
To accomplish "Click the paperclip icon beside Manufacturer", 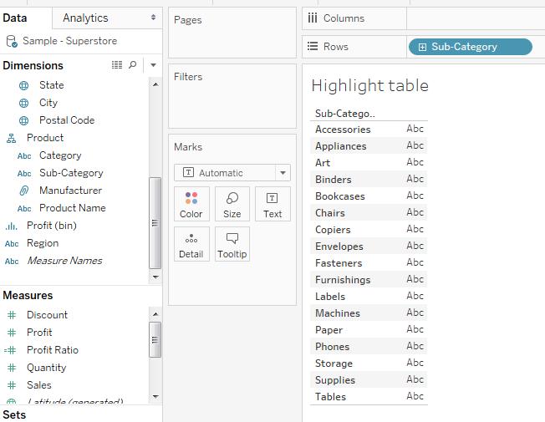I will (23, 191).
